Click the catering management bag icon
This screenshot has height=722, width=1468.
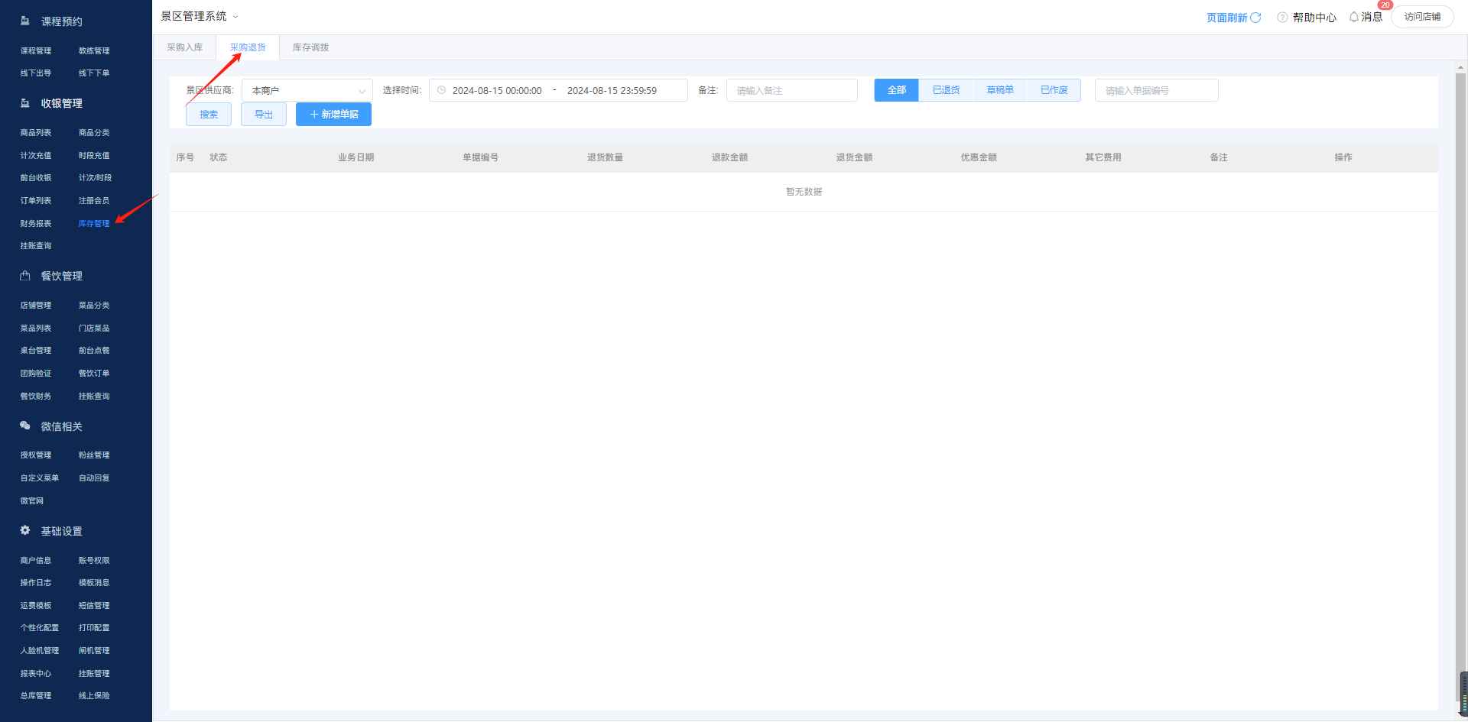point(25,276)
